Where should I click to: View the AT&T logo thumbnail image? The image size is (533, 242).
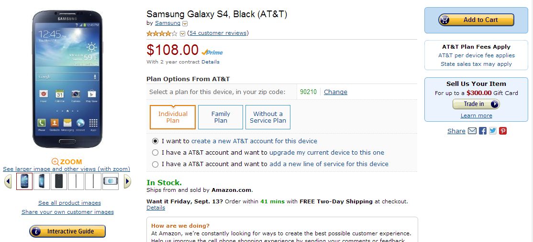coord(111,181)
